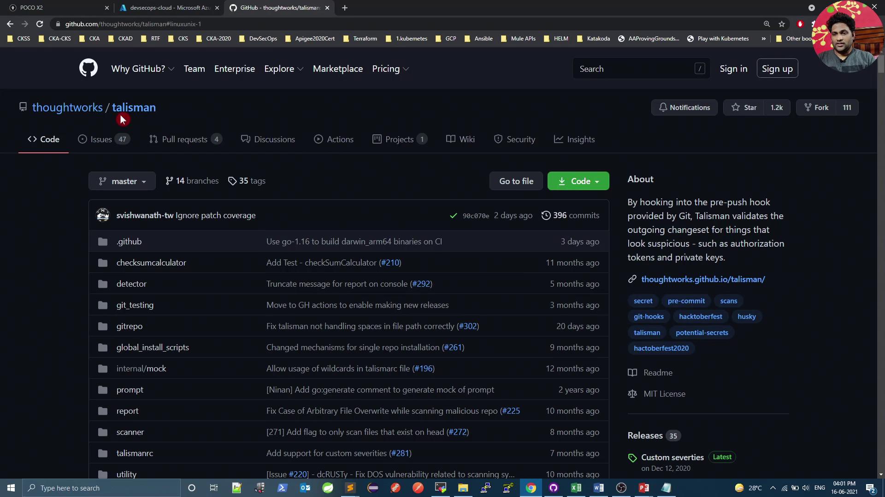
Task: Open Chrome from the Windows taskbar
Action: 531,488
